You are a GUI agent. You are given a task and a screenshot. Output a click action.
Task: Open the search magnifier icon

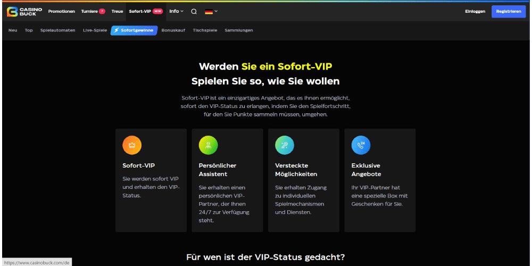[194, 11]
